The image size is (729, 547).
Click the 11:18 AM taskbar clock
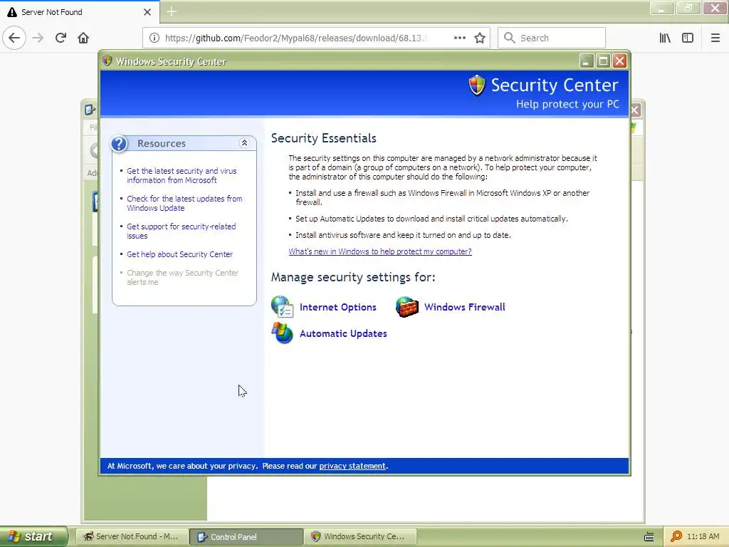tap(703, 536)
